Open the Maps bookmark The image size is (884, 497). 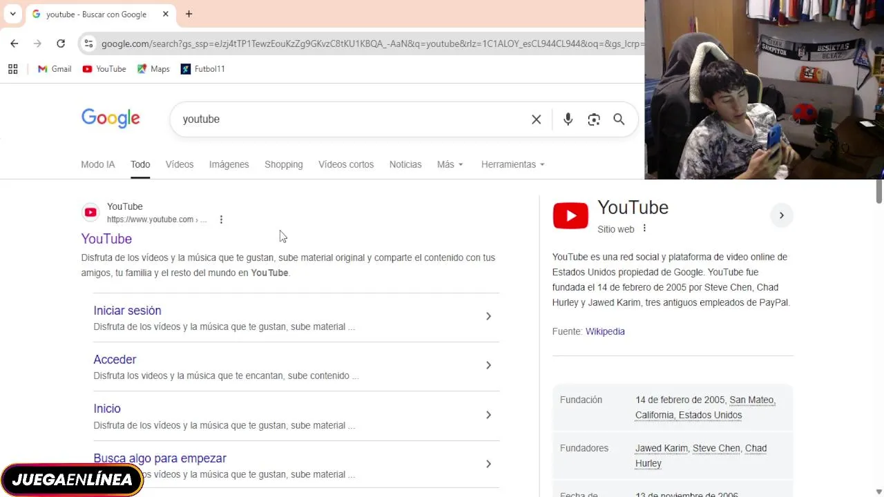click(x=153, y=69)
